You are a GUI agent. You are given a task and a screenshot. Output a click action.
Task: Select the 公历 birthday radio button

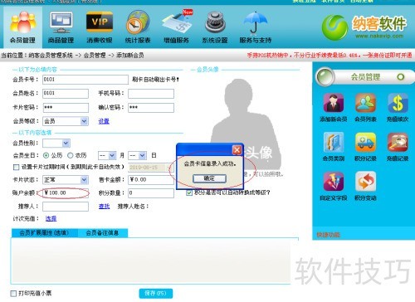tap(46, 155)
